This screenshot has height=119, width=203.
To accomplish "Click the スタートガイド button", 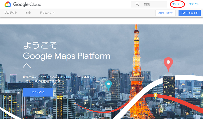I will click(x=189, y=13).
